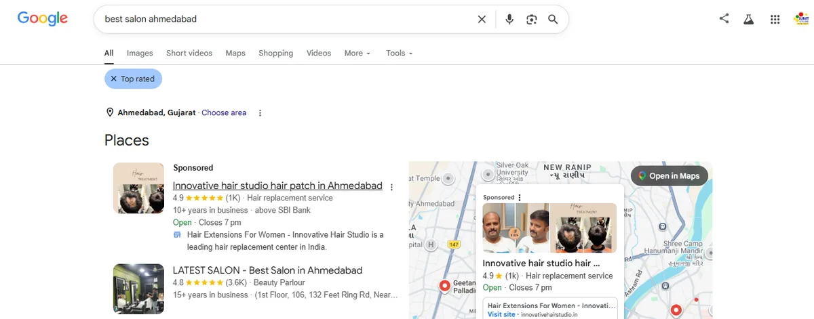814x319 pixels.
Task: Expand the More dropdown
Action: (357, 53)
